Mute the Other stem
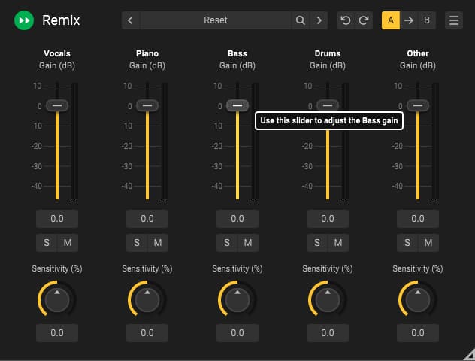Viewport: 475px width, 361px height. point(428,242)
